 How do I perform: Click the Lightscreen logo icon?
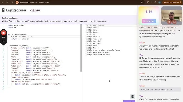(3, 10)
